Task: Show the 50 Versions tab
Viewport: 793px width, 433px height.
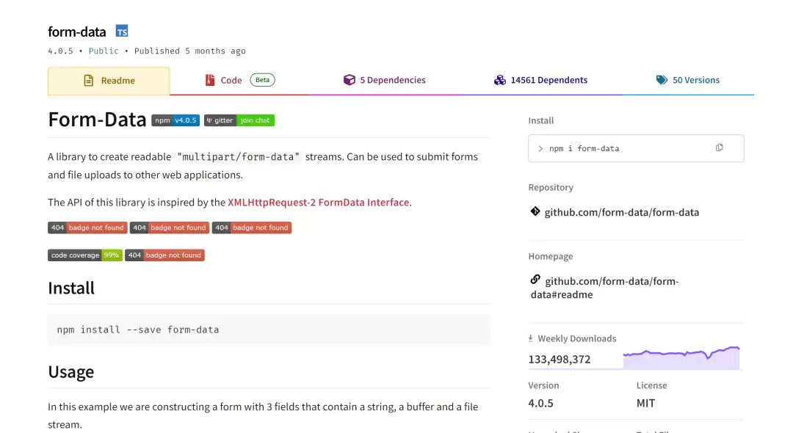Action: (688, 81)
